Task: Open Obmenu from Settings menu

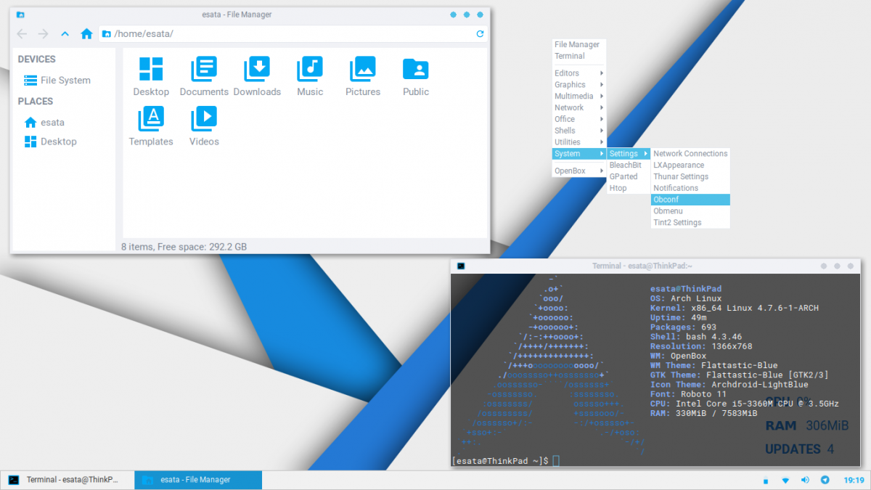Action: [x=690, y=211]
